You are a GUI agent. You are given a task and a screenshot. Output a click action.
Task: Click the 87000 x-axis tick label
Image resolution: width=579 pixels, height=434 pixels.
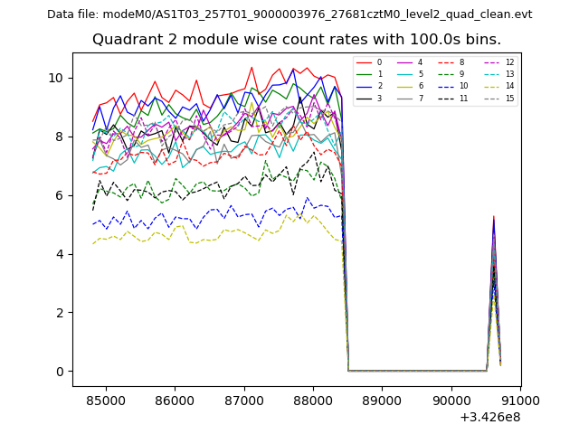click(243, 400)
